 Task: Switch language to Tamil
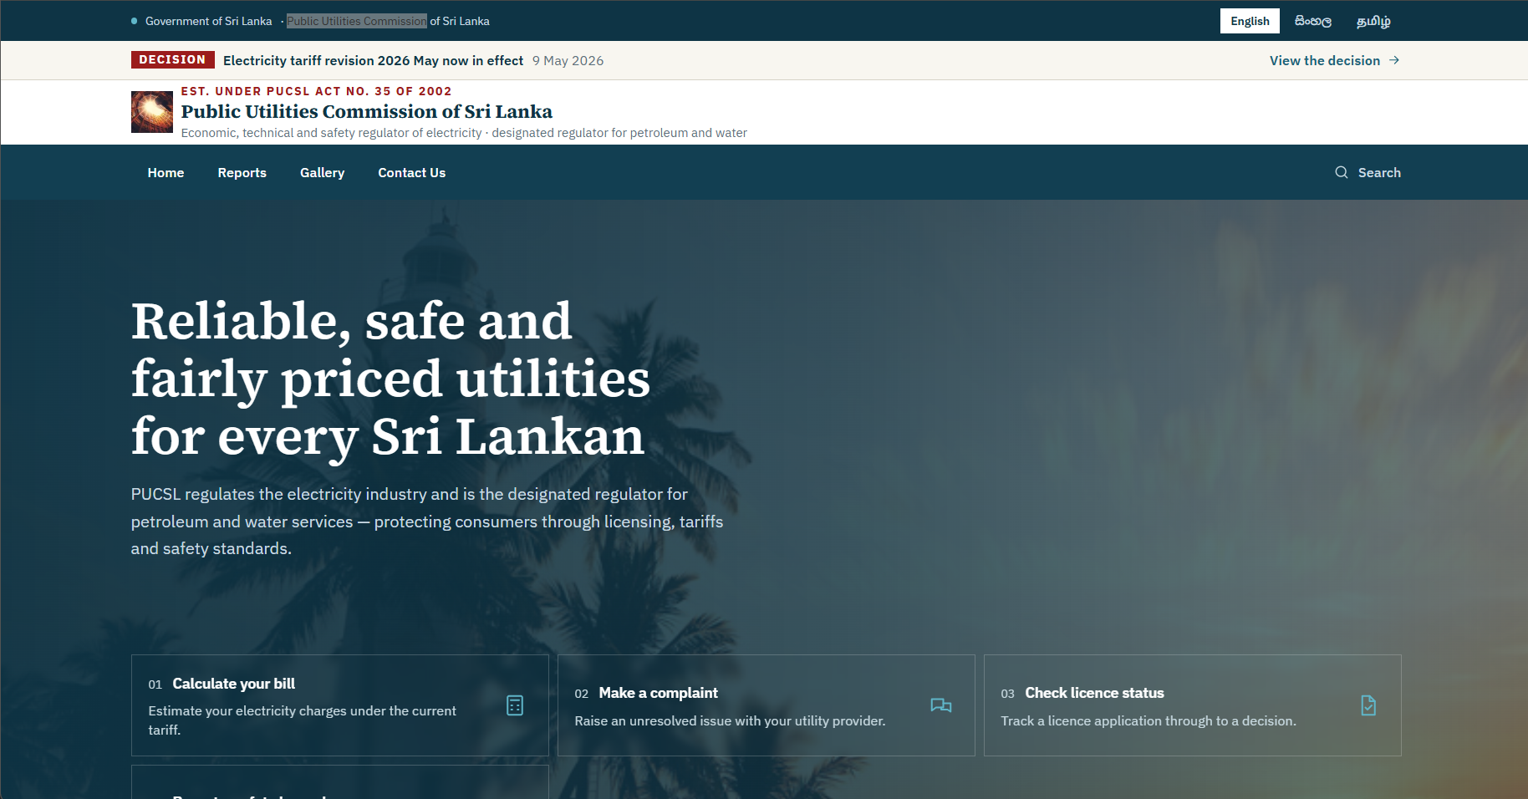tap(1373, 21)
